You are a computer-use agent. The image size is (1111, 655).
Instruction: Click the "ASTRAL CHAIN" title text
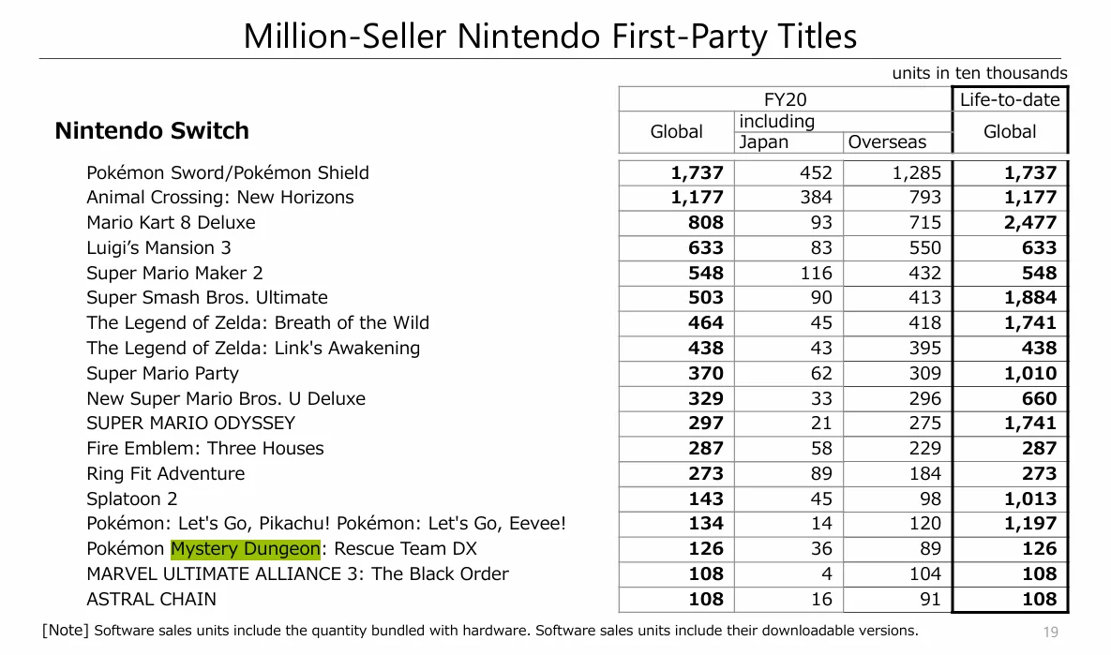(151, 600)
